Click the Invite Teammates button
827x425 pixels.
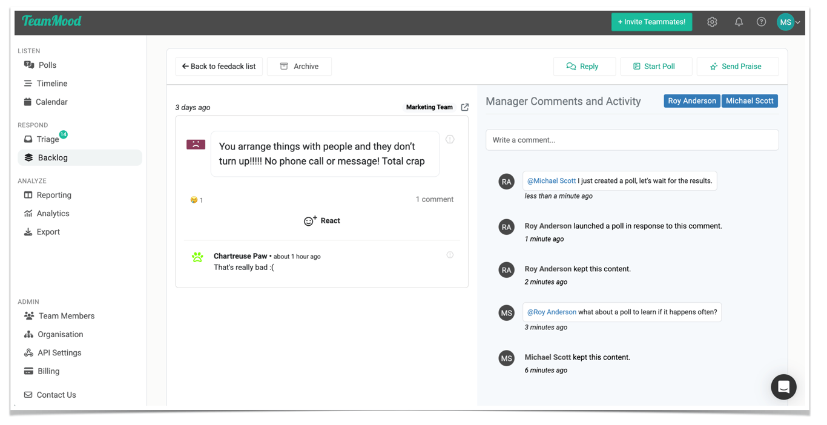(651, 22)
